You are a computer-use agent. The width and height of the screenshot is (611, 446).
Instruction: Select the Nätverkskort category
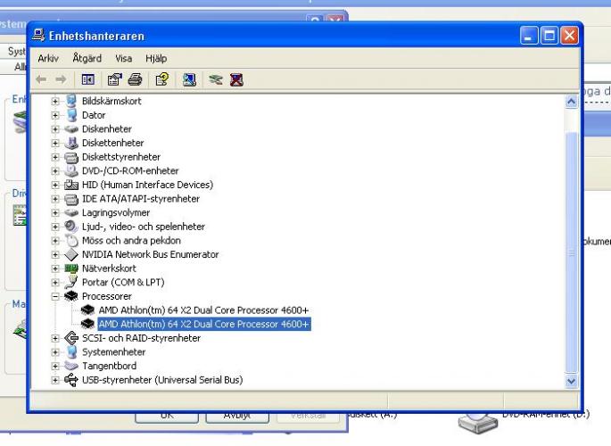[109, 268]
